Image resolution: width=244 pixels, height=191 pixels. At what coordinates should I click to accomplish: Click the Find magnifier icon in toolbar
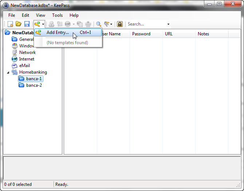[98, 24]
